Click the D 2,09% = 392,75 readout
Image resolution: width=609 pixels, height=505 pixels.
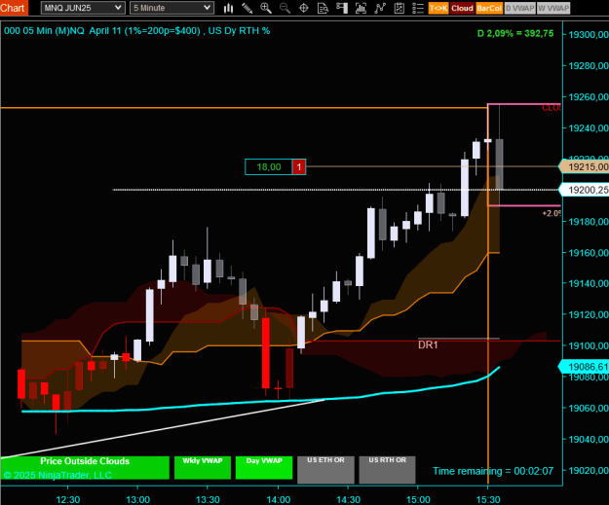tap(515, 33)
